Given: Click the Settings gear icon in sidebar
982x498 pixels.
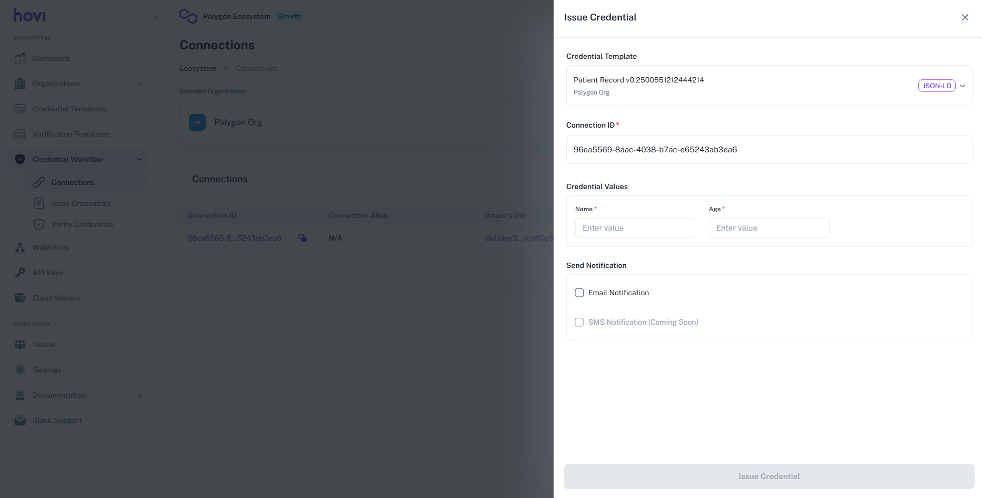Looking at the screenshot, I should click(20, 370).
